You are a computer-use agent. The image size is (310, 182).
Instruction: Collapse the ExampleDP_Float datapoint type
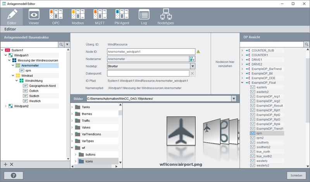pyautogui.click(x=242, y=83)
